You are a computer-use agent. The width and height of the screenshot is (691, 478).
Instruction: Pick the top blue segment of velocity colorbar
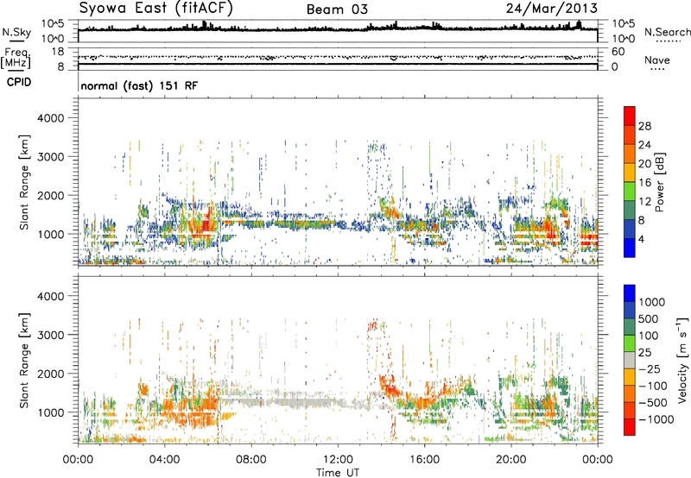point(630,293)
